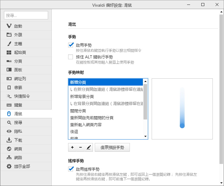
Task: Open the 啟動 settings section
Action: (26, 26)
